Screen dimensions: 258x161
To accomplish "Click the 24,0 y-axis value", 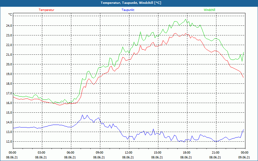I will click(9, 26).
